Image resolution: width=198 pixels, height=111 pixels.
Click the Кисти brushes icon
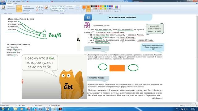pyautogui.click(x=46, y=7)
